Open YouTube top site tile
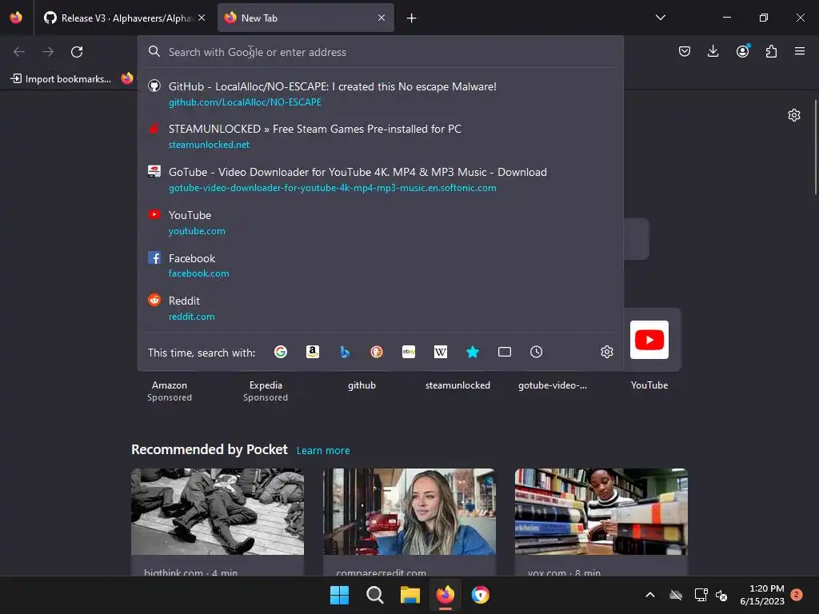This screenshot has width=819, height=614. pyautogui.click(x=649, y=340)
